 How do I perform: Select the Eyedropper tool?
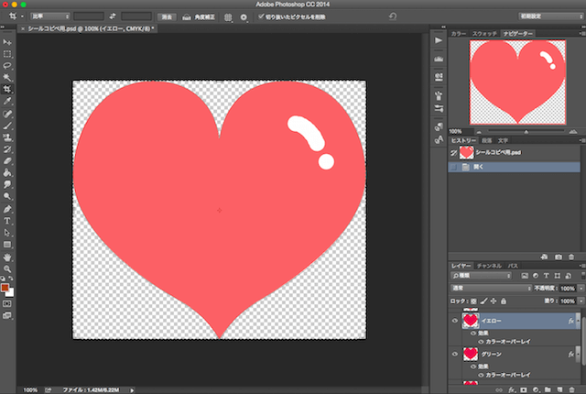pyautogui.click(x=7, y=101)
